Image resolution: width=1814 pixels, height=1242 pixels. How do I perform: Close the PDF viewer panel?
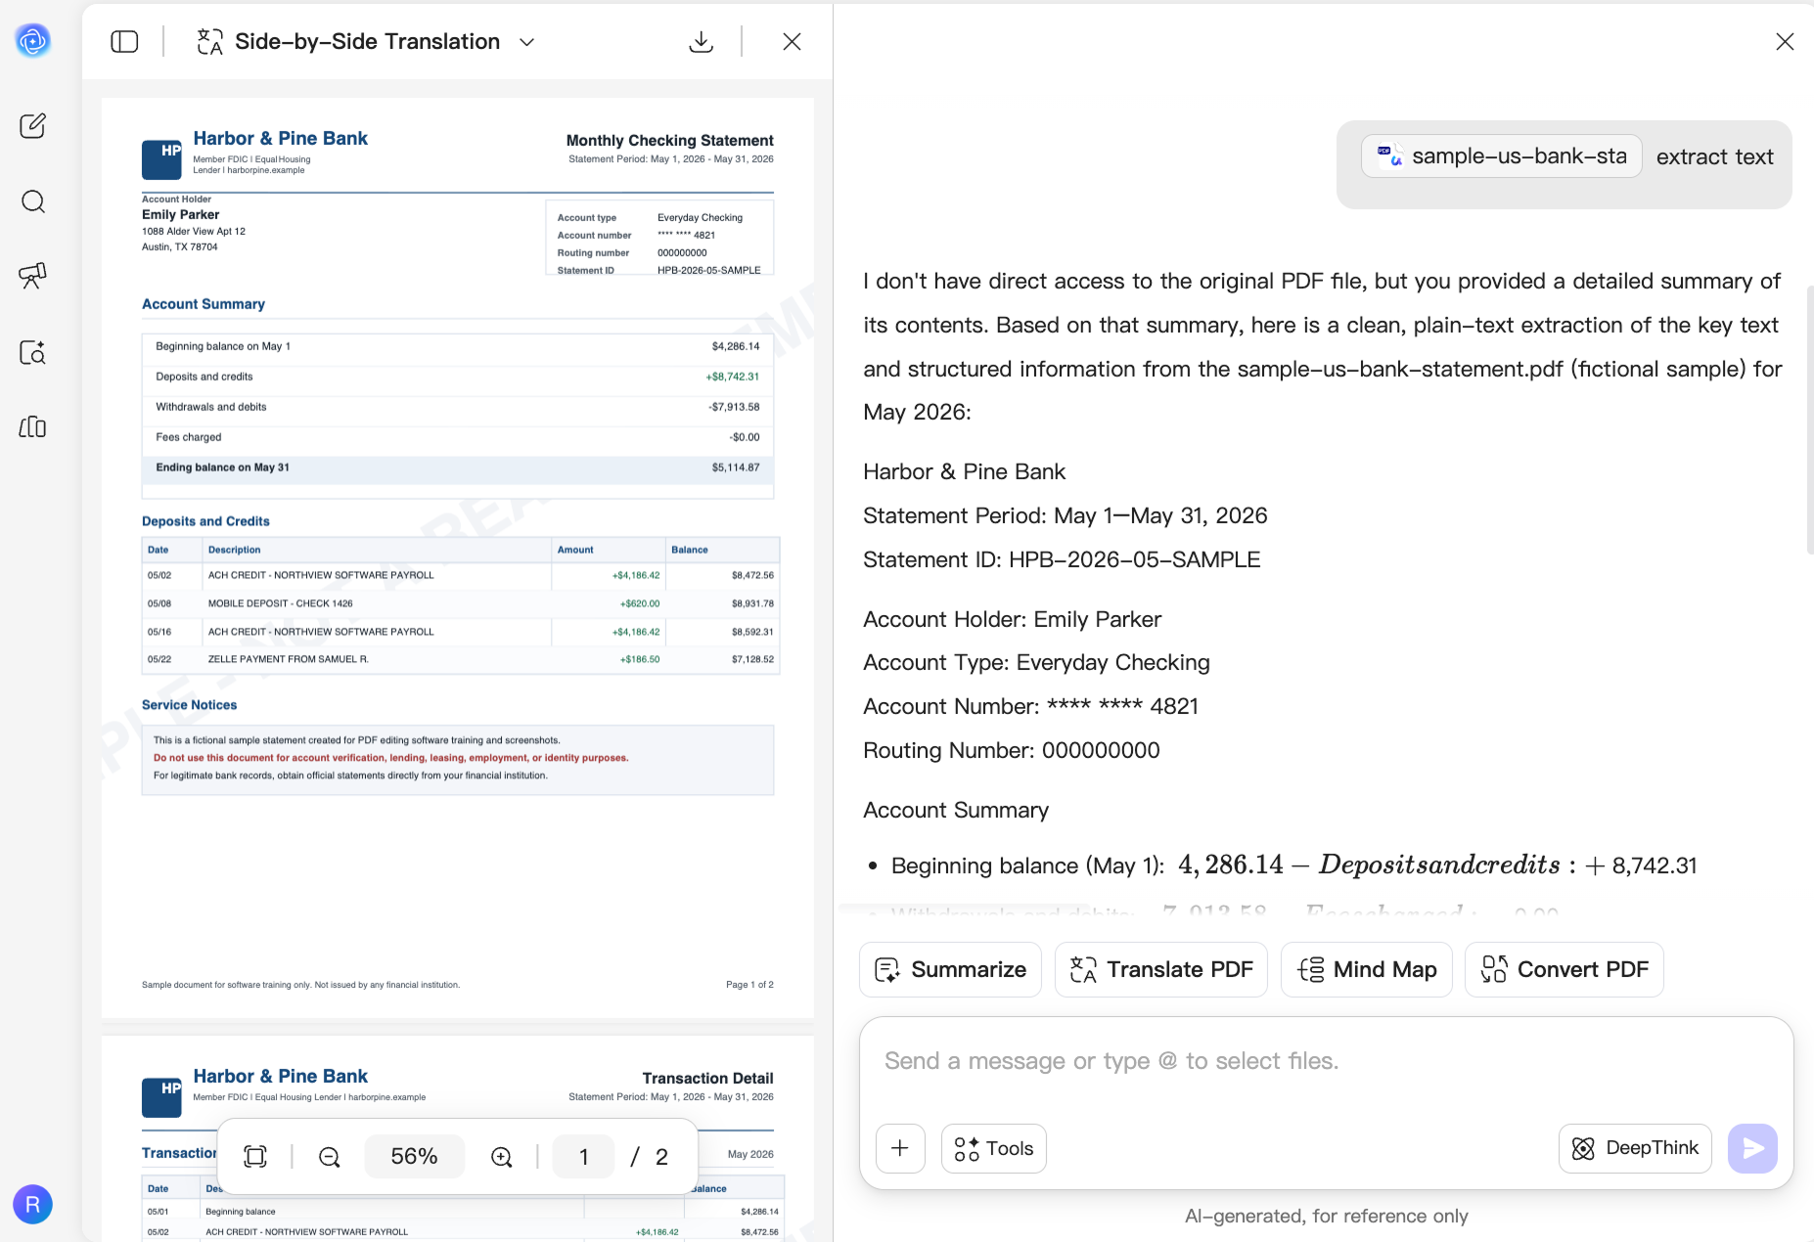793,42
